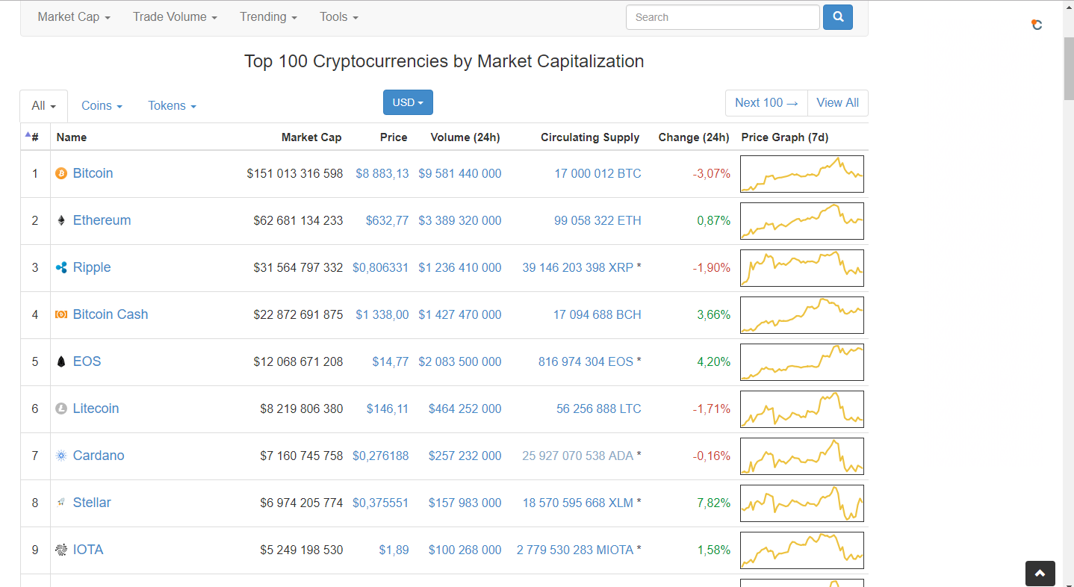The image size is (1074, 587).
Task: Click the sort arrow next to # column
Action: click(x=28, y=134)
